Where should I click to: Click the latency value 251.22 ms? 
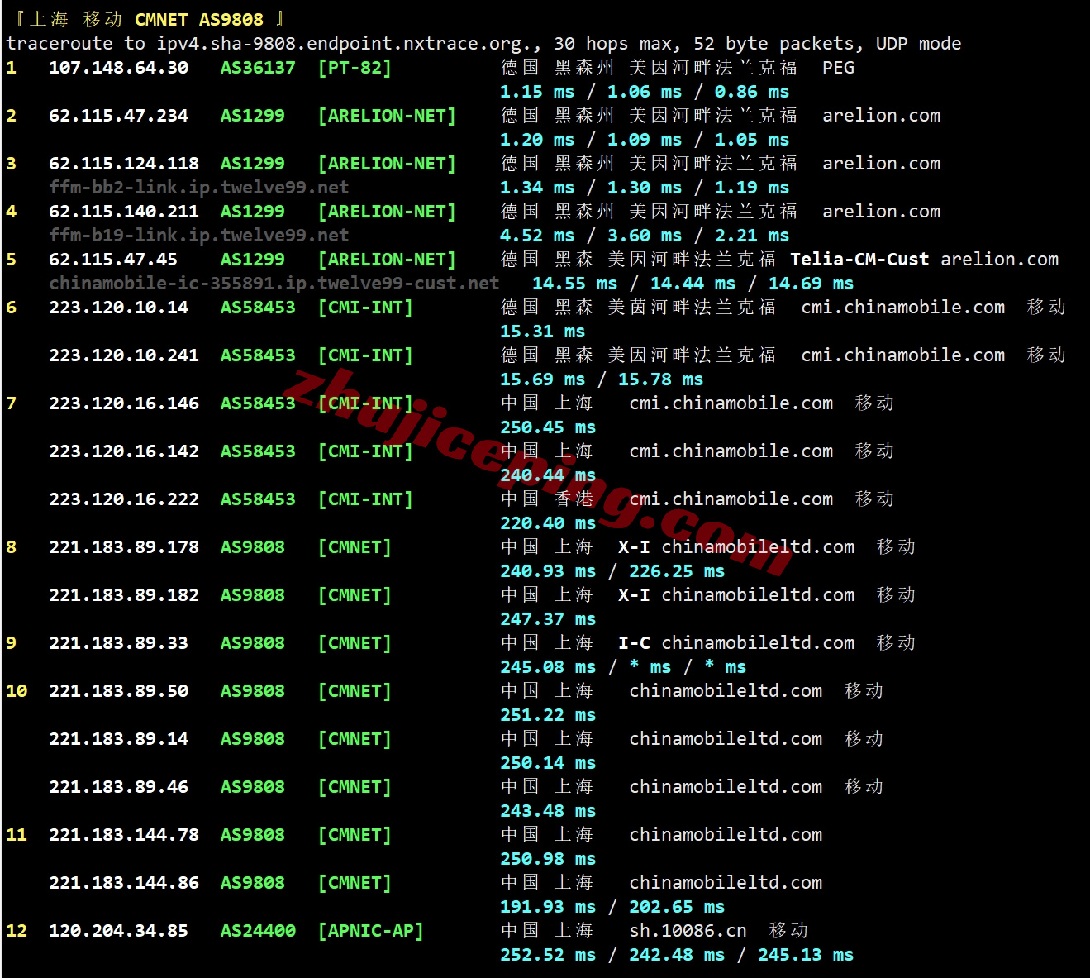(x=548, y=715)
